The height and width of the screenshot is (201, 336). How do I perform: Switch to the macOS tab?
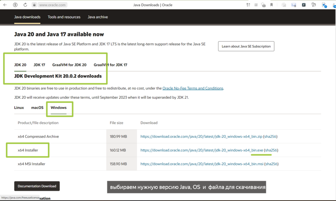(x=37, y=108)
